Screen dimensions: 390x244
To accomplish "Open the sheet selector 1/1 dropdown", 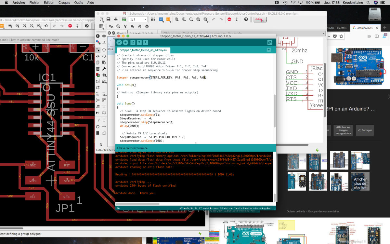I will pyautogui.click(x=138, y=20).
